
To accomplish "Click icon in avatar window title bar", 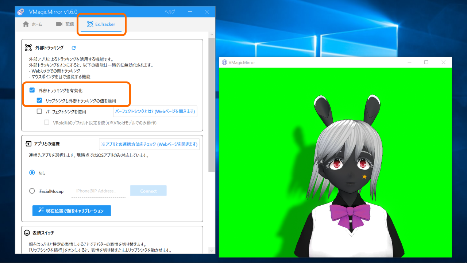I will tap(224, 62).
